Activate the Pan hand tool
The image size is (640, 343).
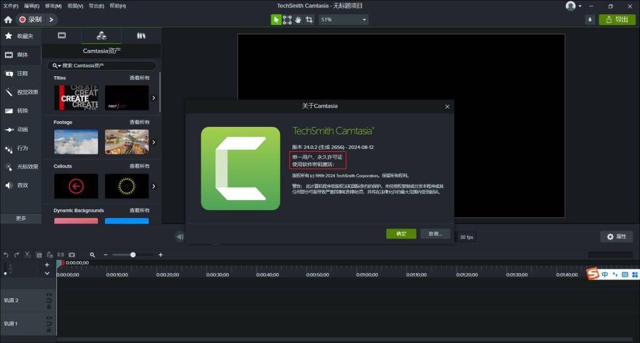point(298,19)
